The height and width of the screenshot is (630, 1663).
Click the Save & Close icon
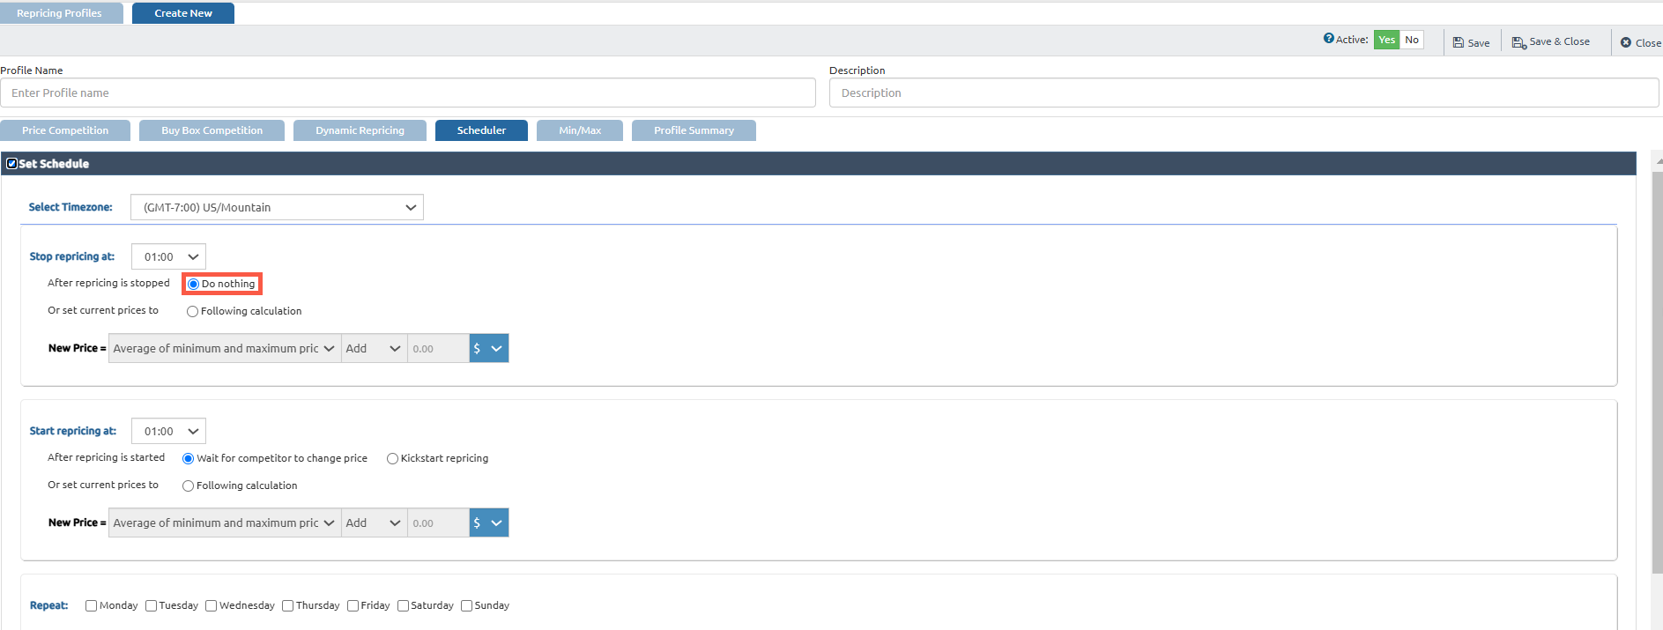[1518, 42]
